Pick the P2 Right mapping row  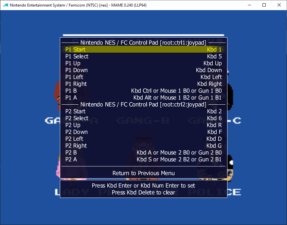point(143,146)
